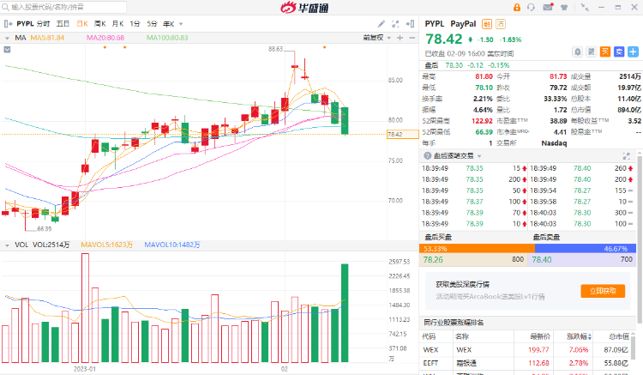Click the after-hours bid price 78.26
The width and height of the screenshot is (643, 375).
(433, 260)
